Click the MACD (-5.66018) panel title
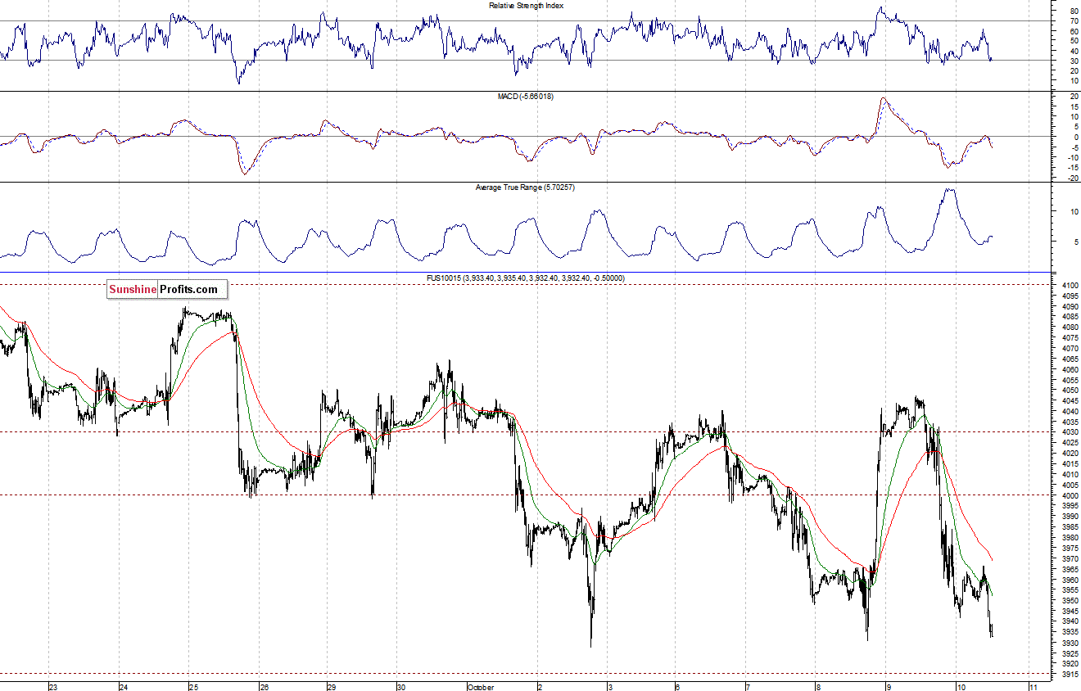Viewport: 1081px width, 691px height. point(526,97)
